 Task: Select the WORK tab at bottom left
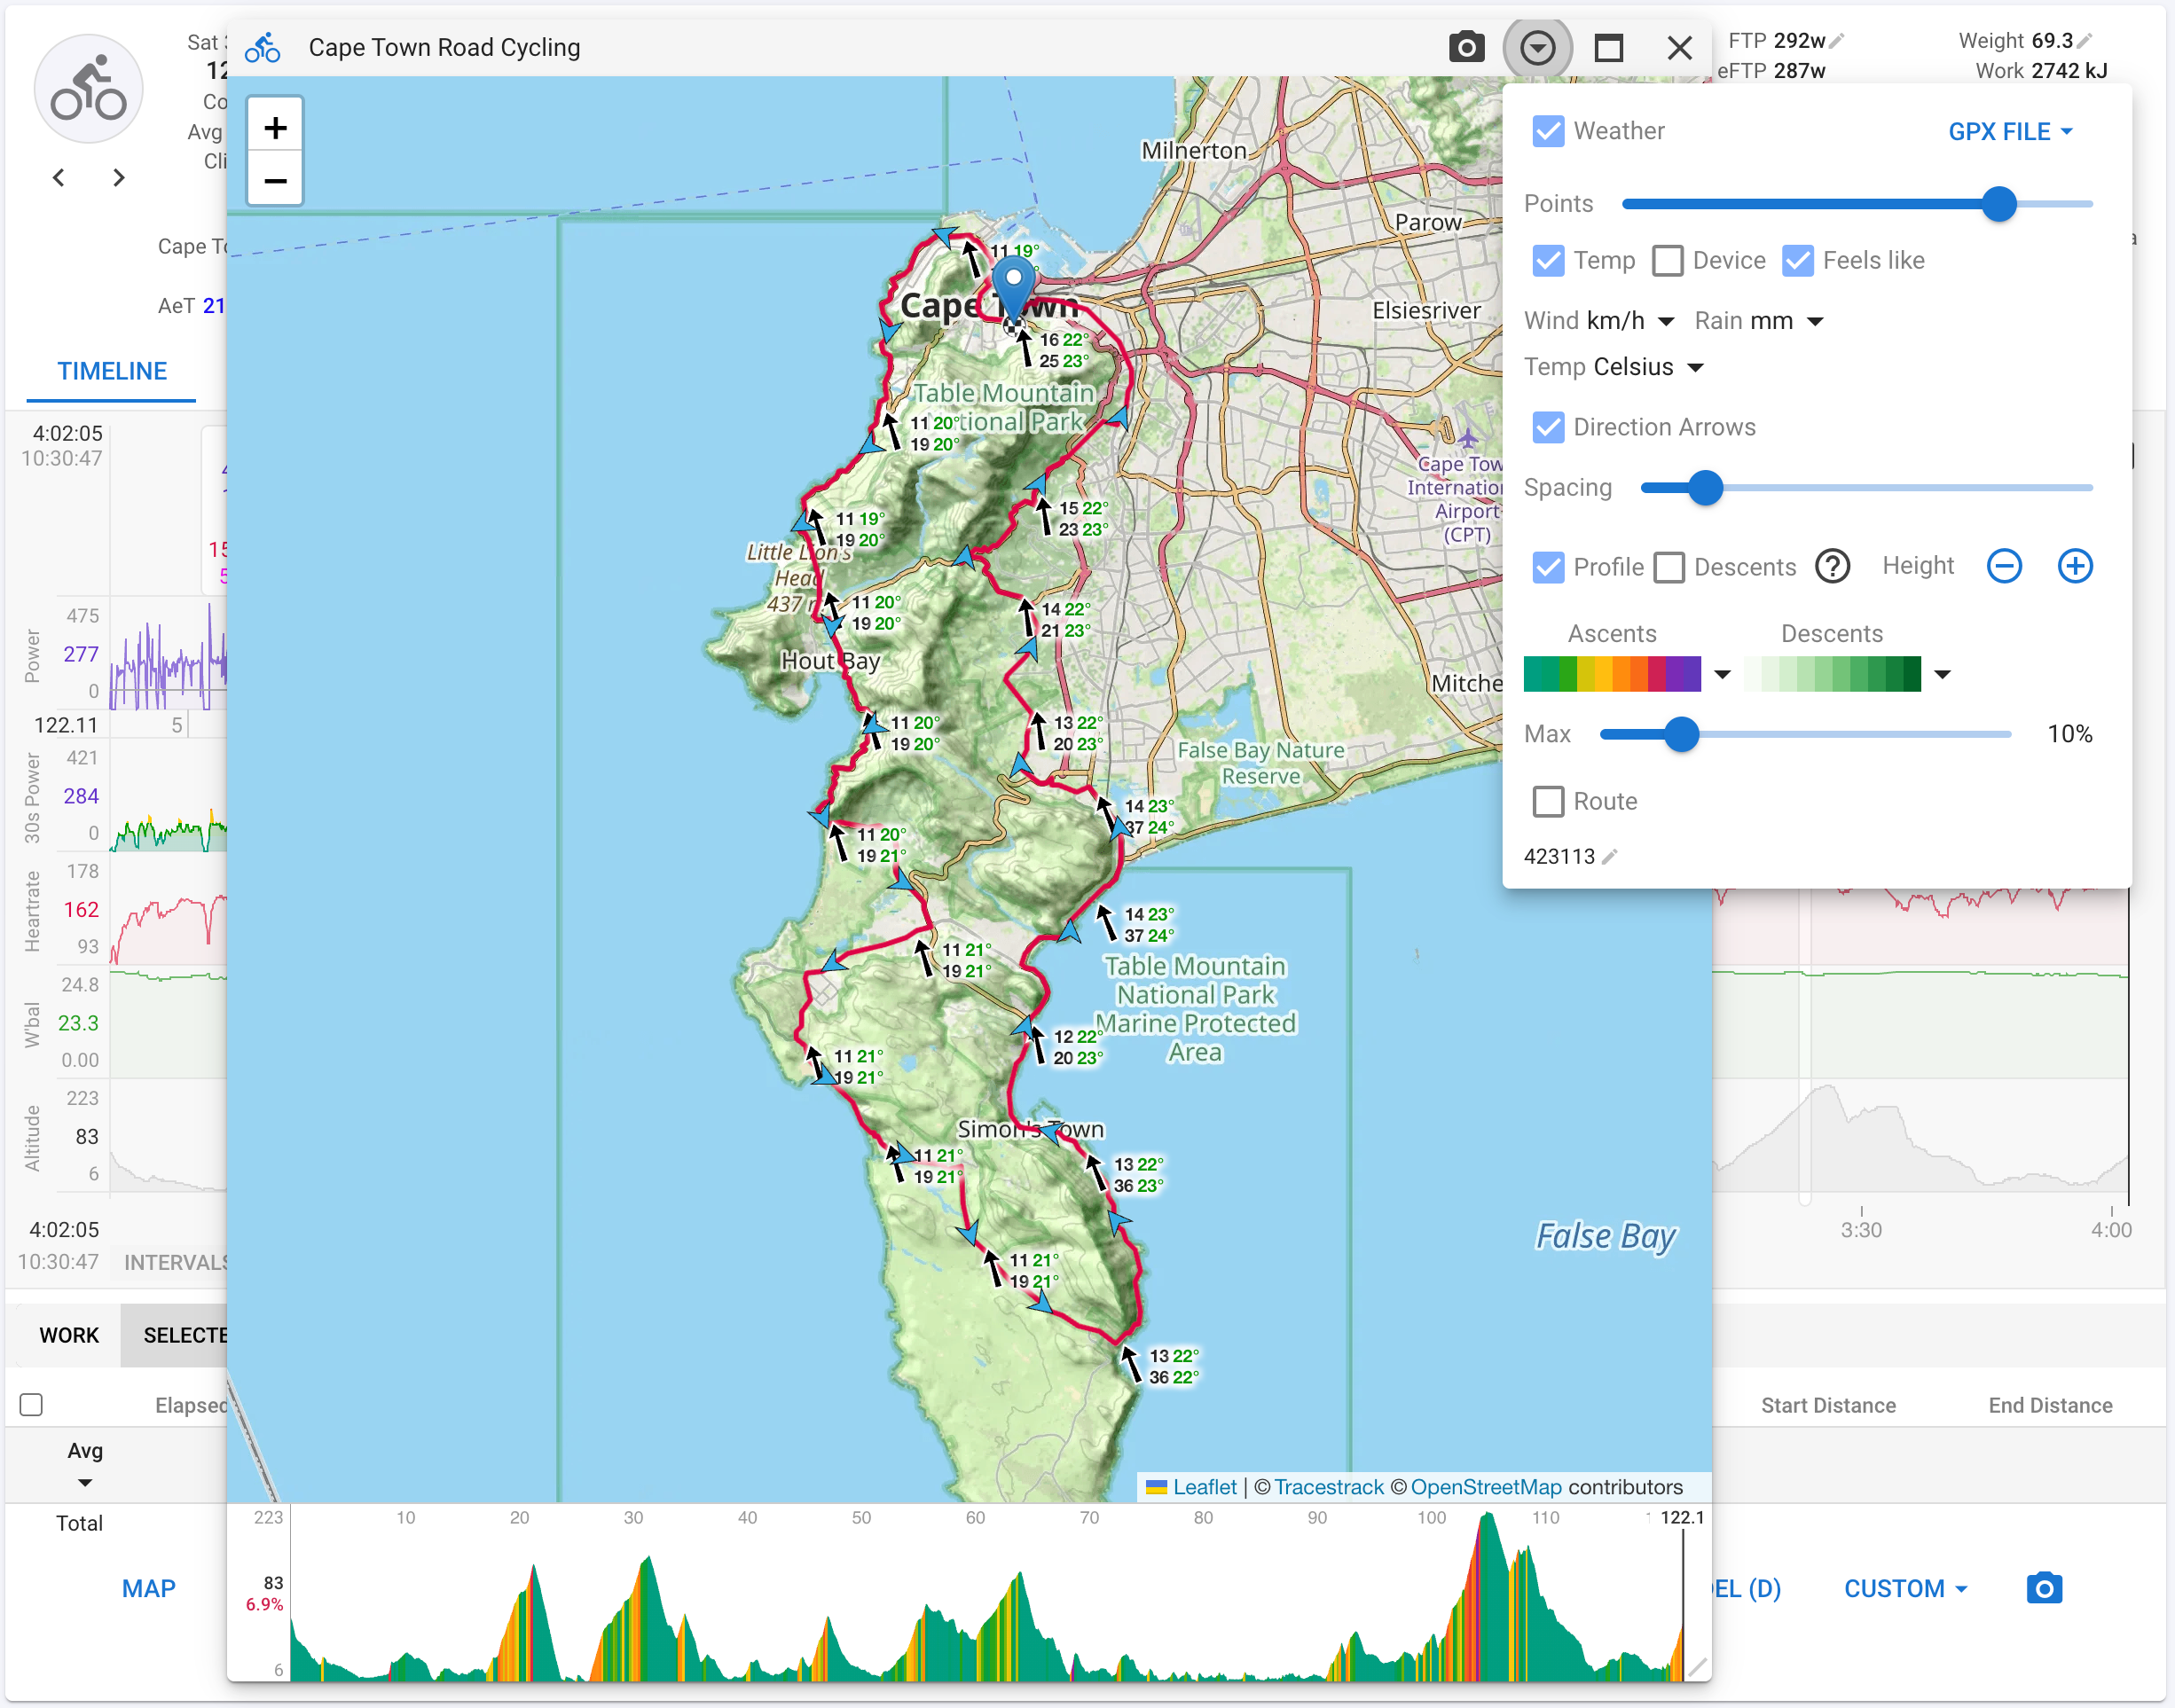[x=69, y=1335]
